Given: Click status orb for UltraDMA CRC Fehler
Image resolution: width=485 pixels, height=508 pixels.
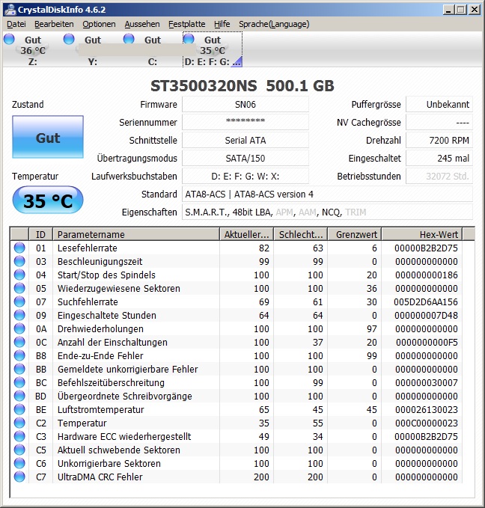Looking at the screenshot, I should (x=19, y=477).
